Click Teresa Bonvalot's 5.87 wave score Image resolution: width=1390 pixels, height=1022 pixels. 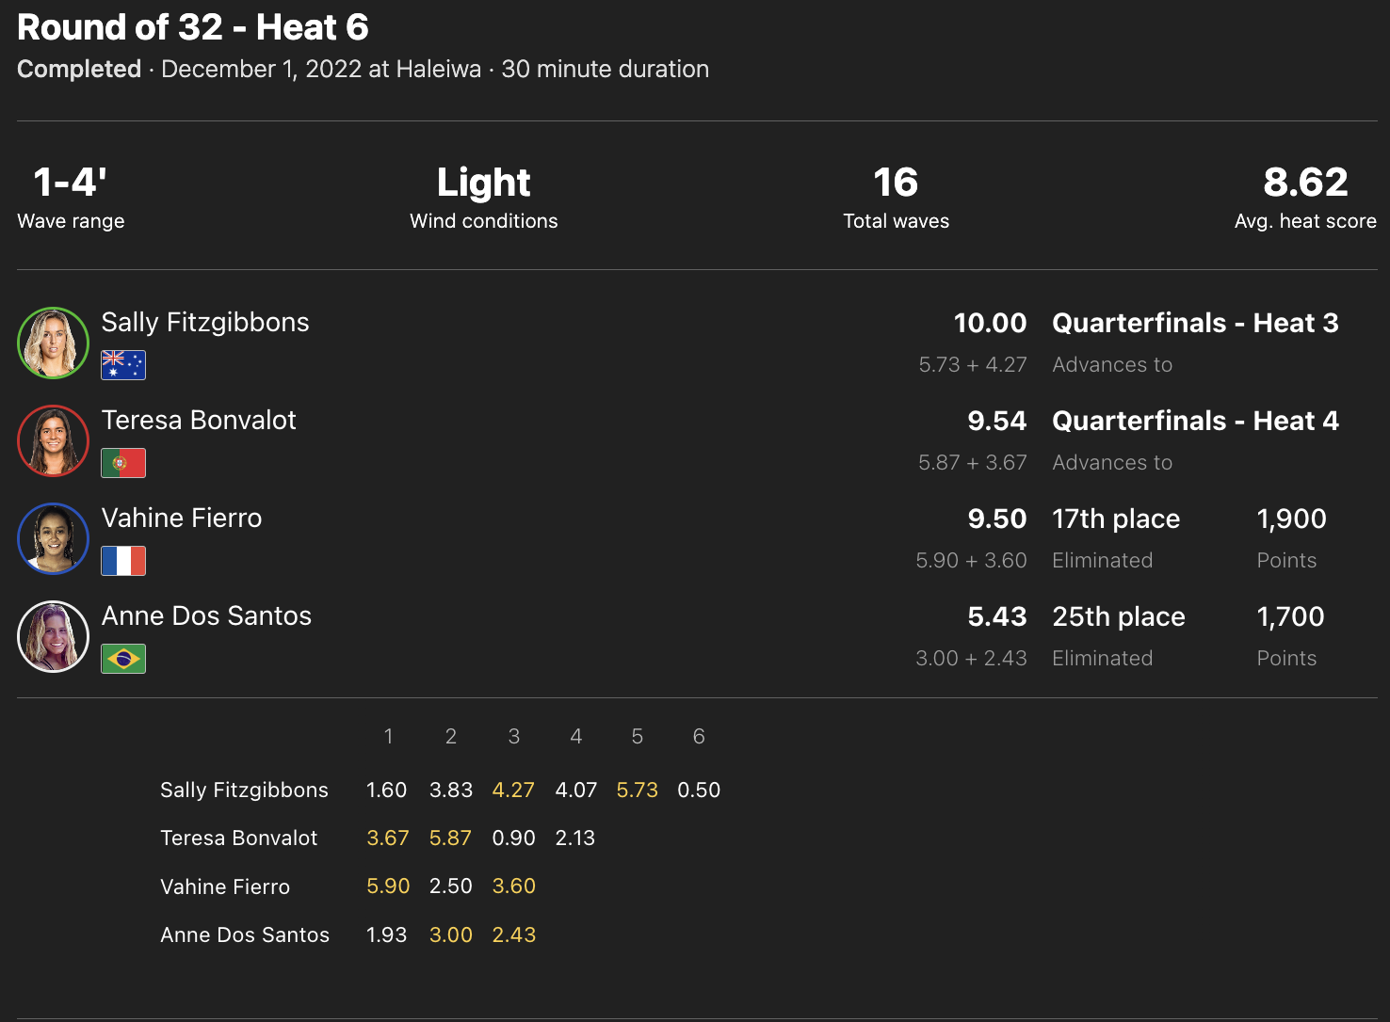(x=450, y=838)
